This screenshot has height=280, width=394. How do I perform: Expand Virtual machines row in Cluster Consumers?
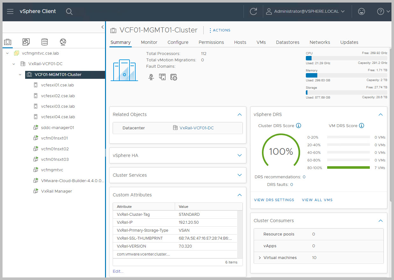[260, 258]
